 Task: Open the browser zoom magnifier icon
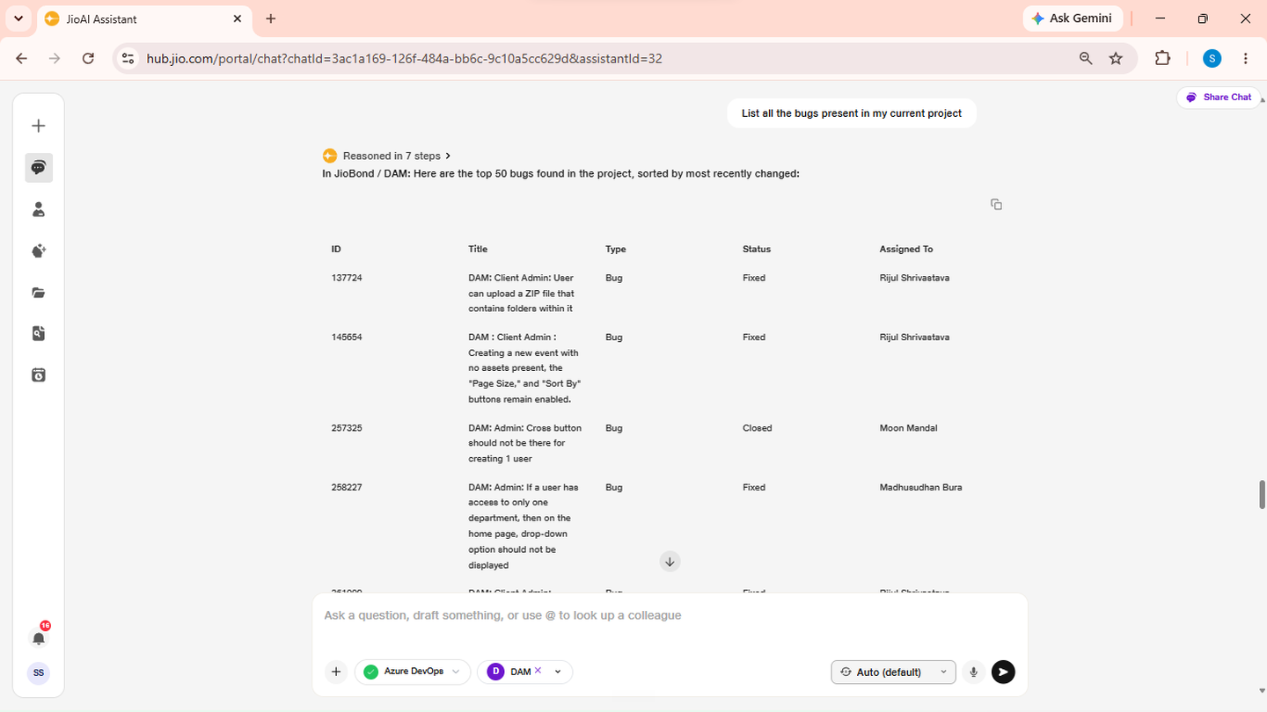[1086, 58]
